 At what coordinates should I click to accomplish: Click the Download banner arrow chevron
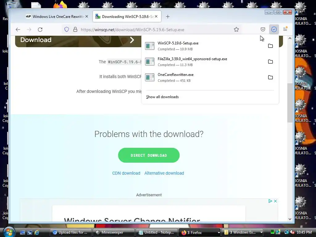point(132,40)
